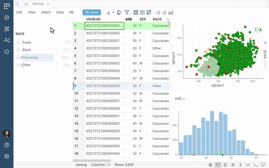Open the user profile avatar
The width and height of the screenshot is (269, 168).
[x=7, y=133]
